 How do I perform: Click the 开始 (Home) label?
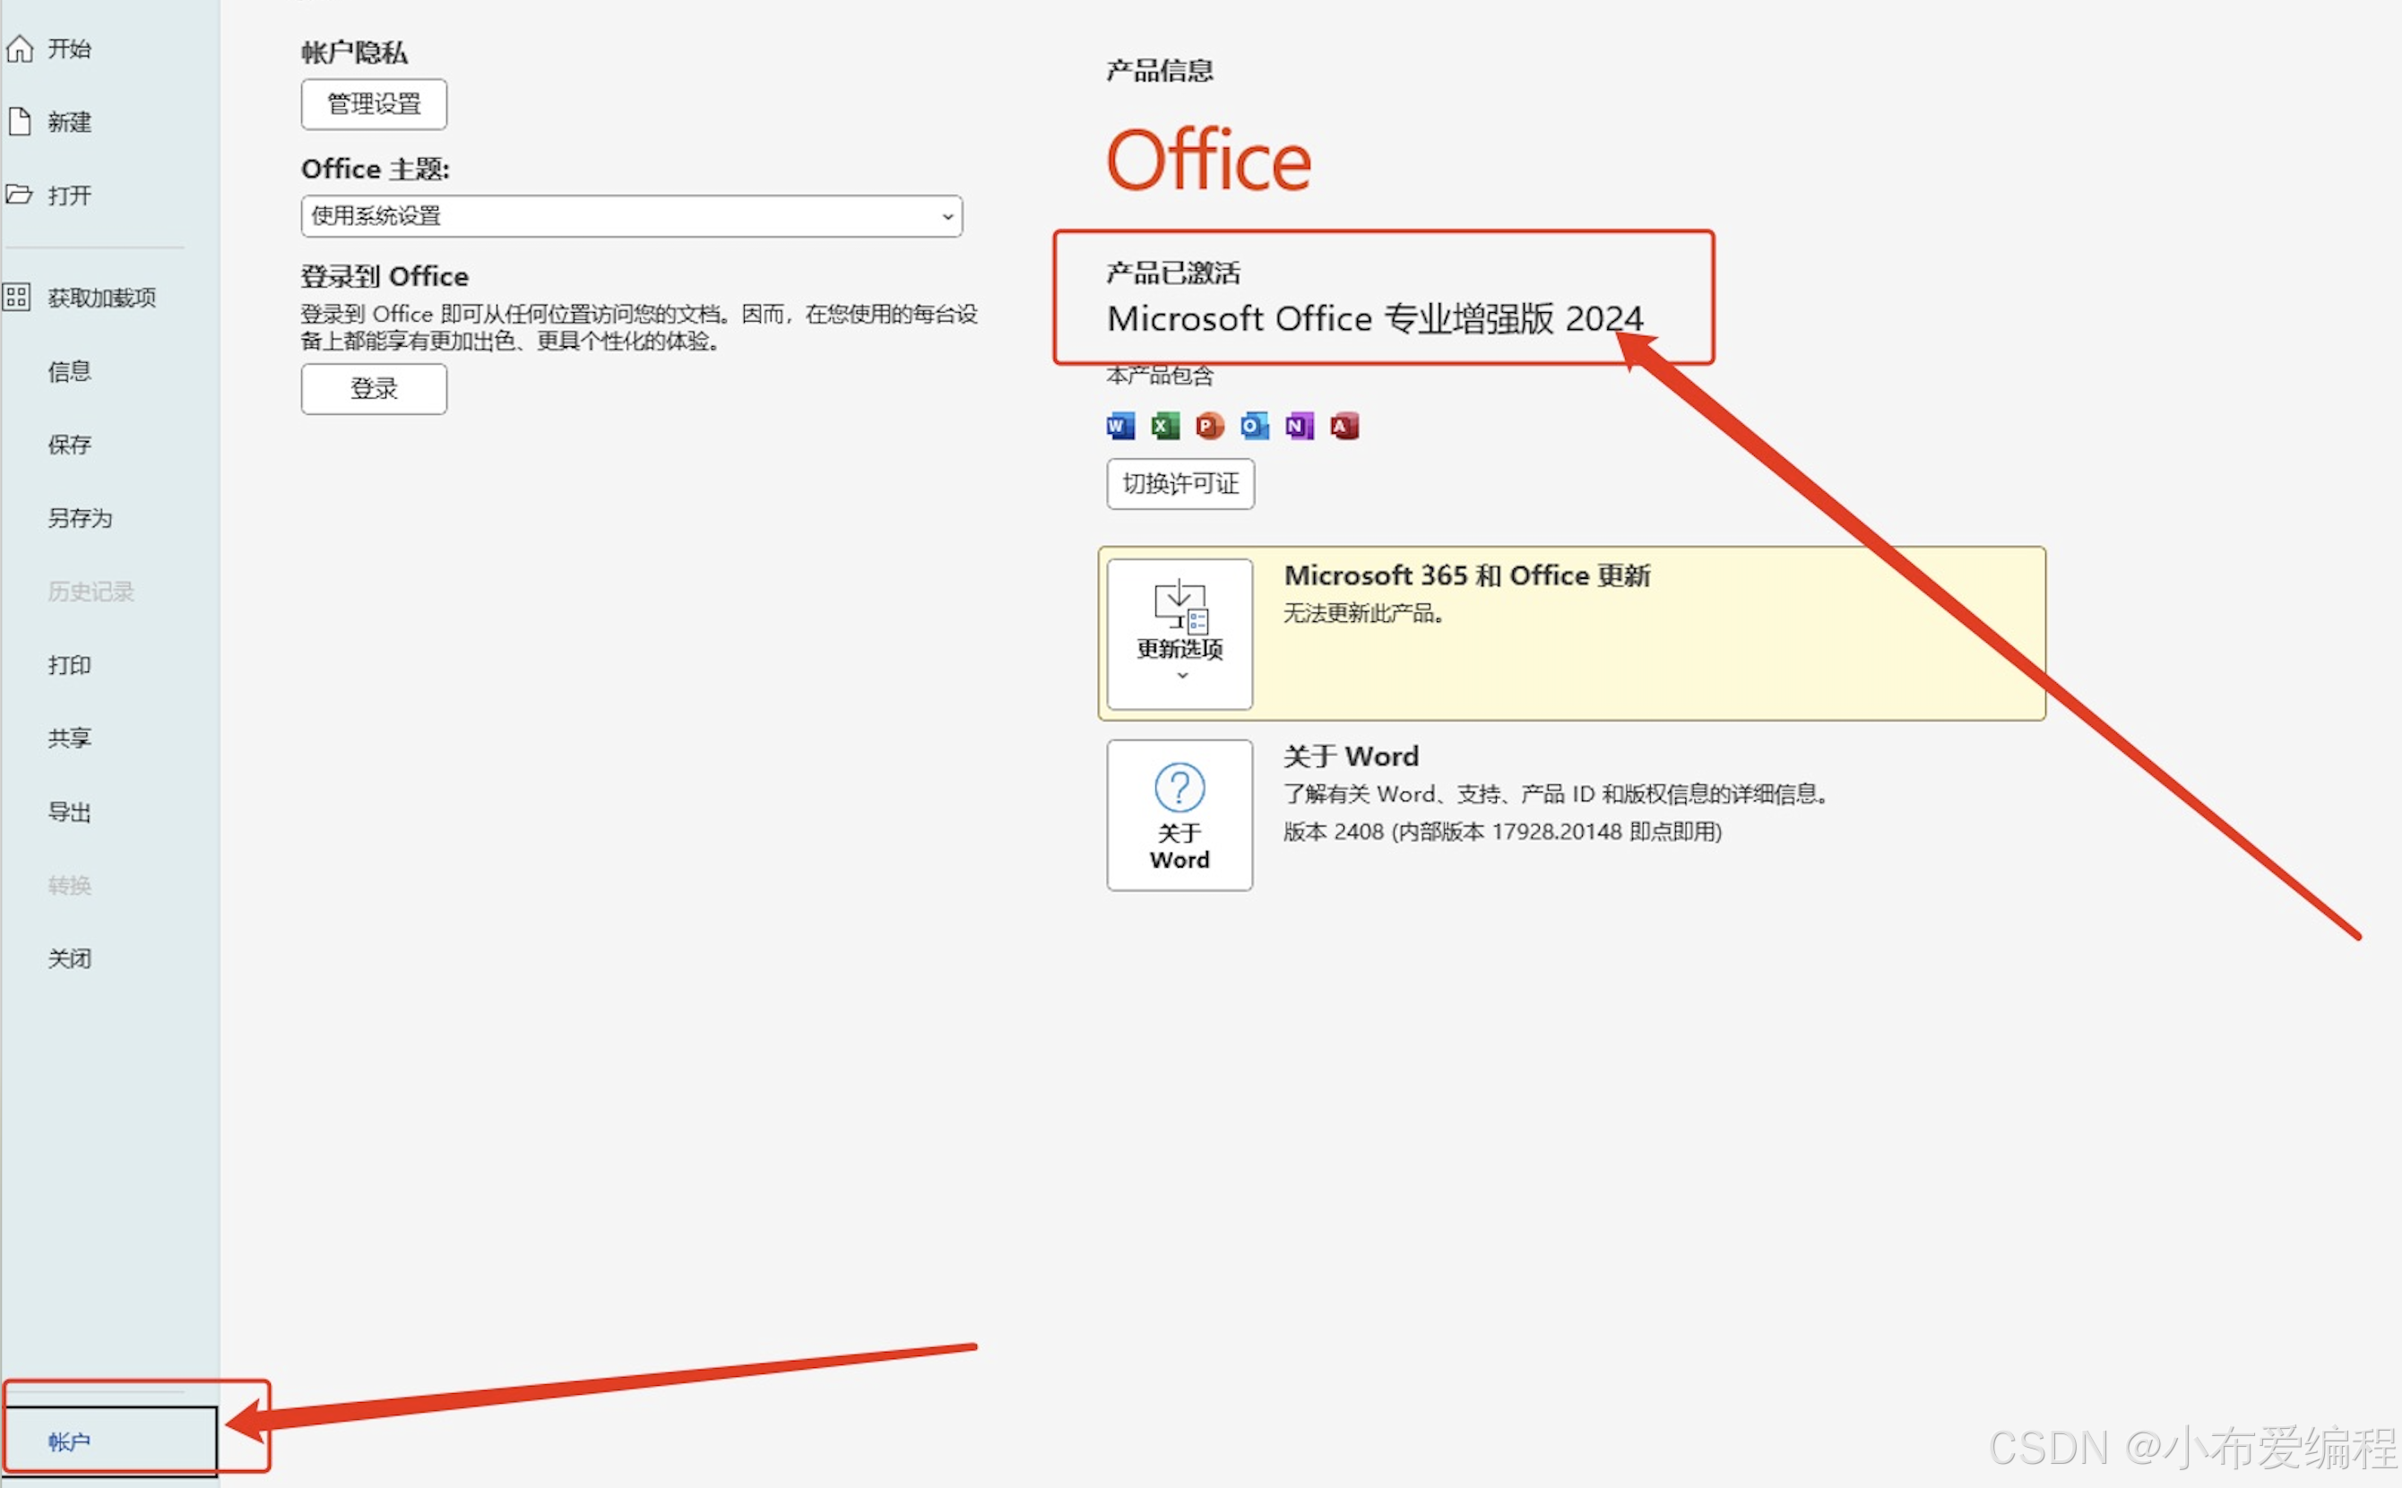point(70,48)
